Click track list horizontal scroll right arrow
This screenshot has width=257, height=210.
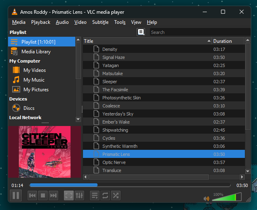[242, 177]
